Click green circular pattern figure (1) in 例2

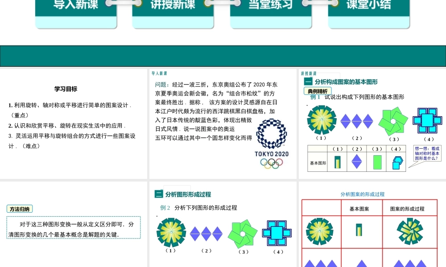click(171, 232)
